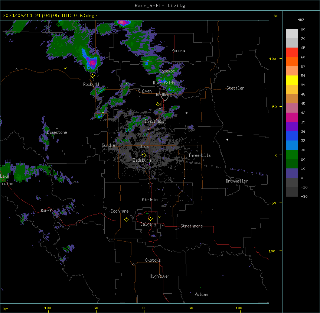Screen dimensions: 320x313
Task: Click the 80 dBZ legend value
Action: pos(303,29)
